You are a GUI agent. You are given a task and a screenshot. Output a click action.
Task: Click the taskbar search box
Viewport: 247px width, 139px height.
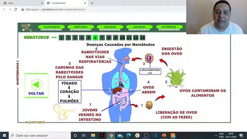click(40, 136)
